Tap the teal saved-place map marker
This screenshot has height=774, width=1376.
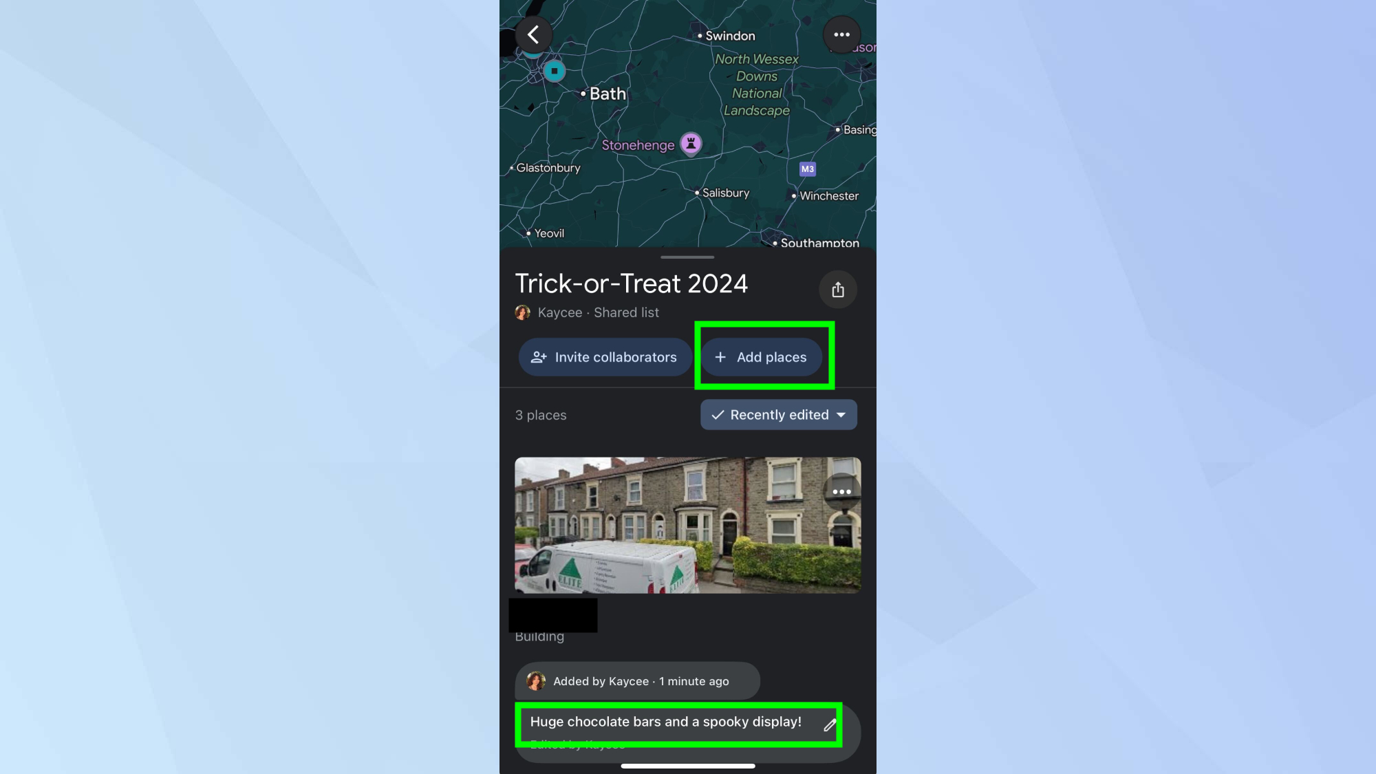[554, 71]
